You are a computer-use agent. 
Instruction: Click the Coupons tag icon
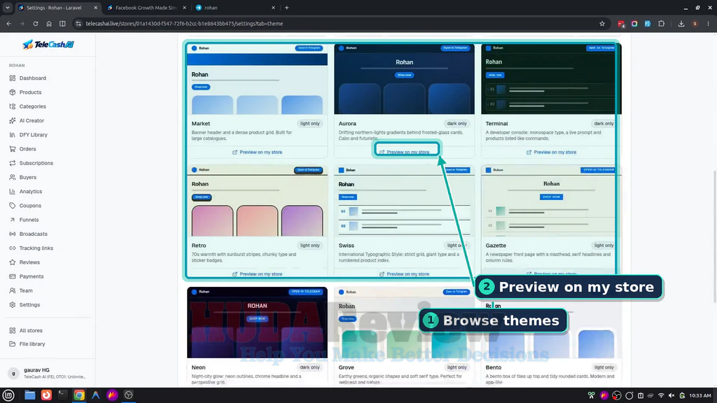point(13,206)
